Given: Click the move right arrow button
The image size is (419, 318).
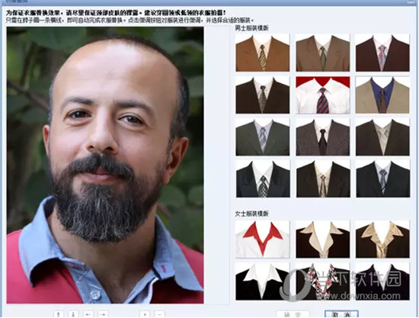Looking at the screenshot, I should pyautogui.click(x=103, y=314).
